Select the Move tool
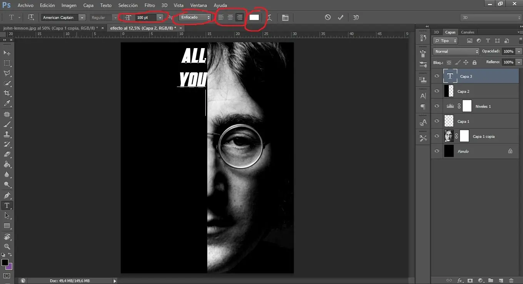 [7, 53]
